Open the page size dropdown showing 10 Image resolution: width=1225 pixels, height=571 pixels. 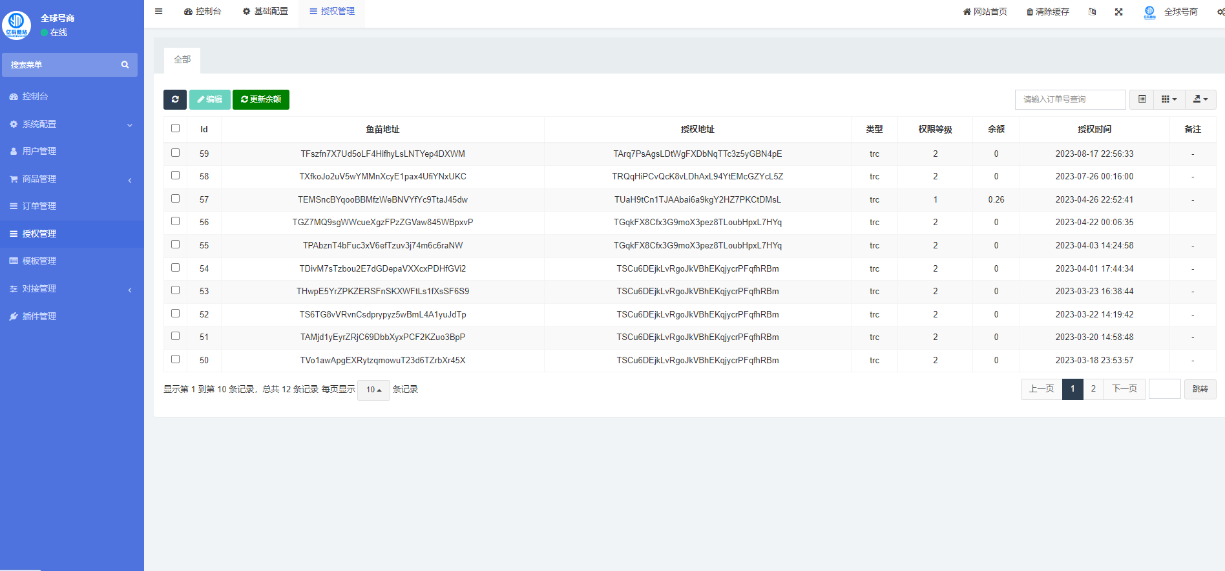tap(373, 390)
